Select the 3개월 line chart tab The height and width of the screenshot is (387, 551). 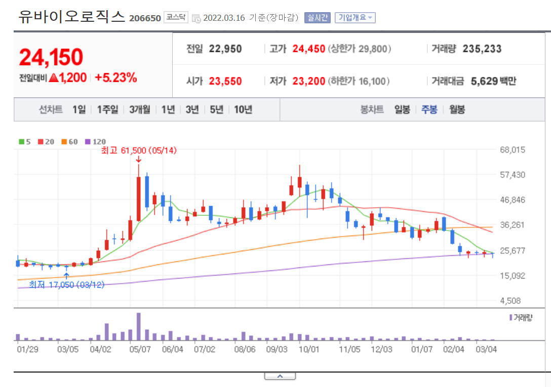coord(139,110)
